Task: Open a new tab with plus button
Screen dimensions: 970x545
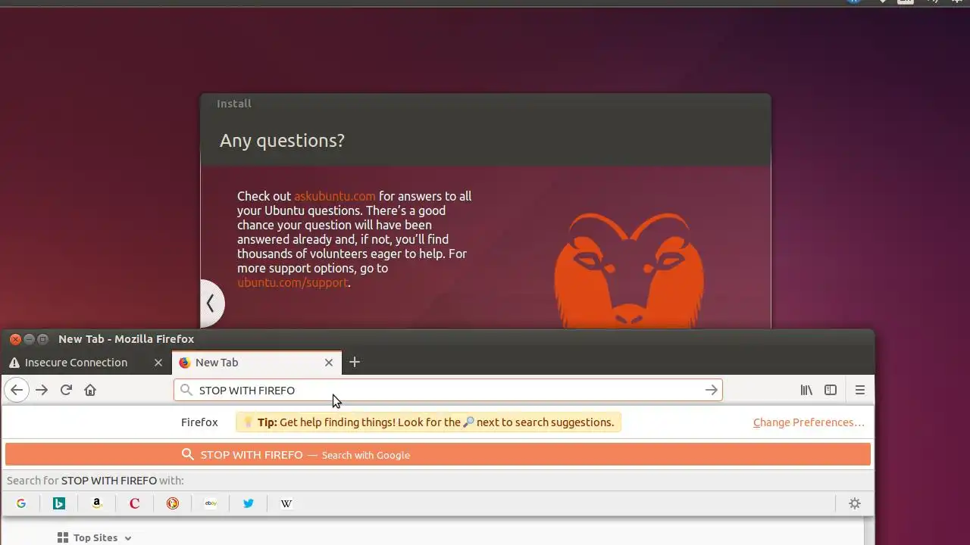Action: [354, 362]
